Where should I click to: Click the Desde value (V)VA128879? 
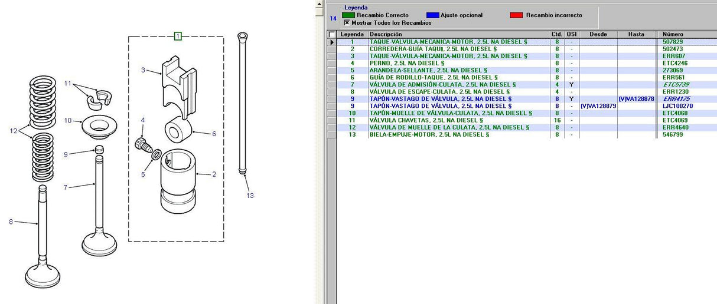(x=598, y=106)
